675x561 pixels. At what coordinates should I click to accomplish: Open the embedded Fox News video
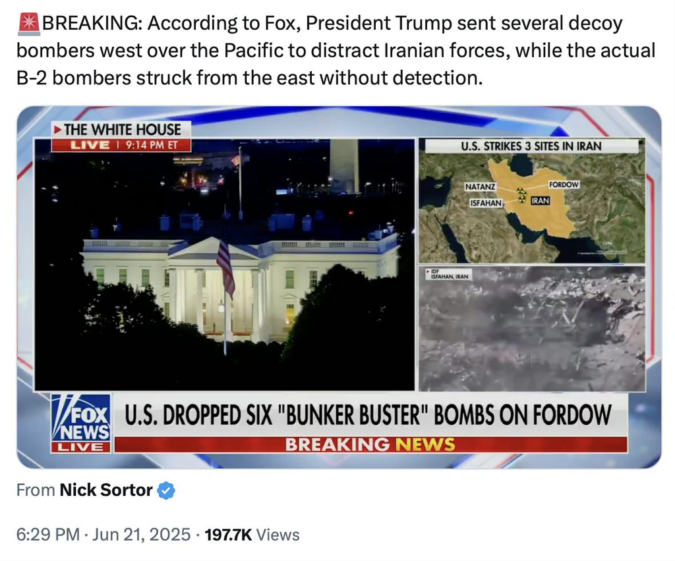pyautogui.click(x=339, y=287)
